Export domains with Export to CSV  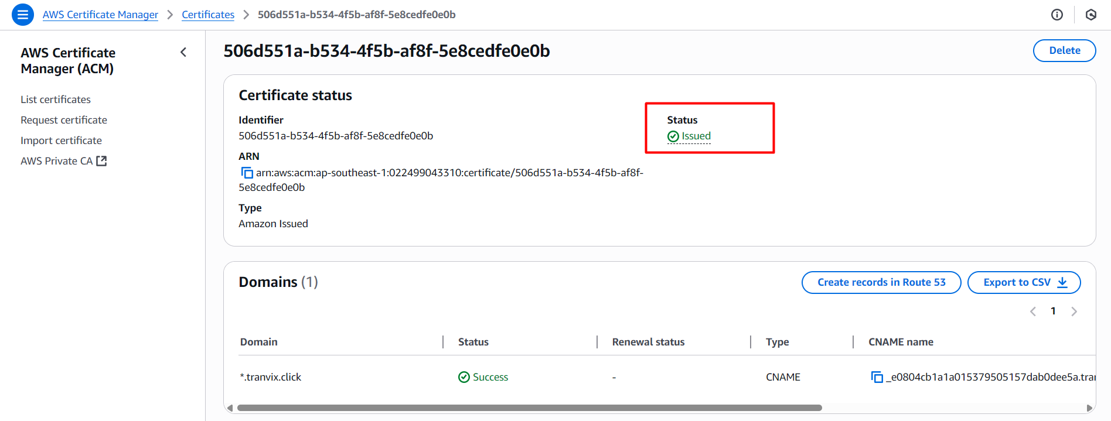[x=1024, y=282]
